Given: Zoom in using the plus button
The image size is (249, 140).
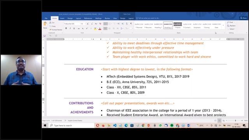Looking at the screenshot, I should coord(242,121).
